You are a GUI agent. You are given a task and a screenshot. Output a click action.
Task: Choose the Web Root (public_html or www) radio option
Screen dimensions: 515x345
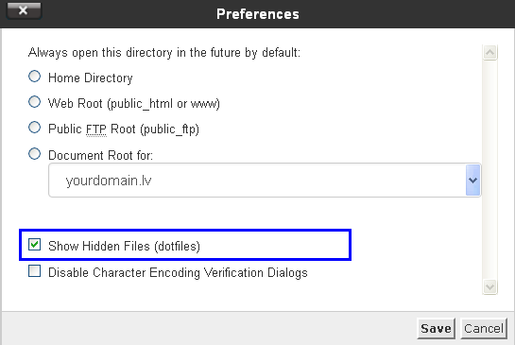pyautogui.click(x=34, y=102)
